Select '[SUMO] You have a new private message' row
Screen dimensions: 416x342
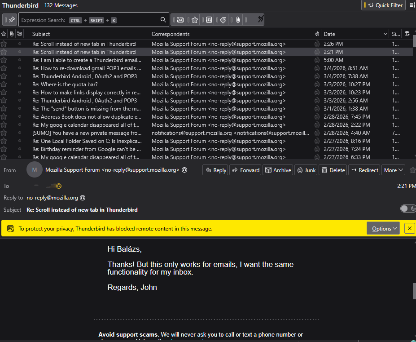tap(207, 133)
